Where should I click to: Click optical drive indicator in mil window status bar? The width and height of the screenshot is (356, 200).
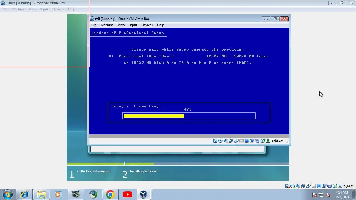pyautogui.click(x=221, y=141)
